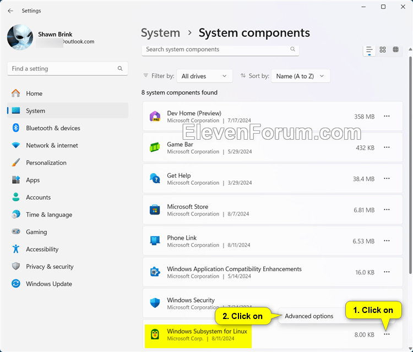Click the Dev Home (Preview) app icon
Image resolution: width=413 pixels, height=352 pixels.
pyautogui.click(x=155, y=116)
